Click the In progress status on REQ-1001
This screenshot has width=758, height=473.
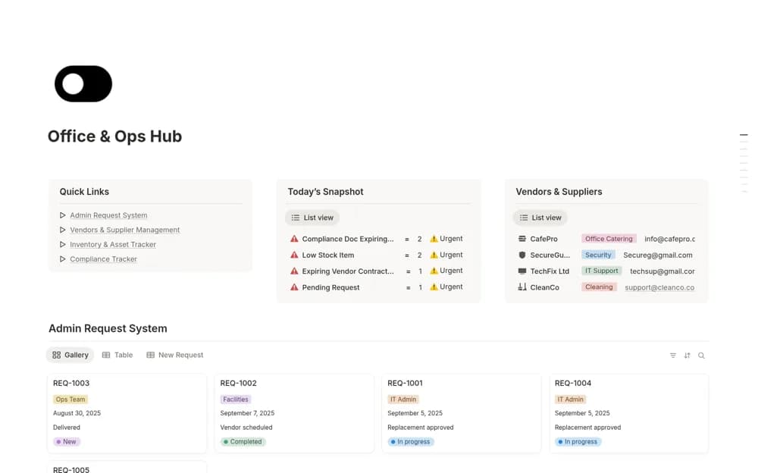[x=410, y=442]
